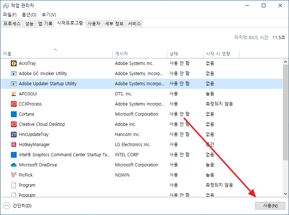Switch to the 세부 정보 tab
Image resolution: width=289 pixels, height=215 pixels.
tap(114, 24)
